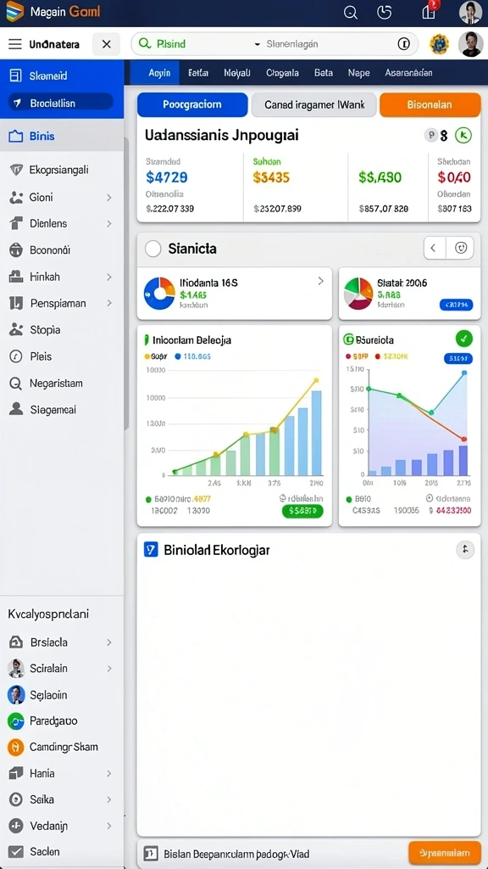Click the Slegemeai person icon
Screen dimensions: 488x869
coord(16,409)
